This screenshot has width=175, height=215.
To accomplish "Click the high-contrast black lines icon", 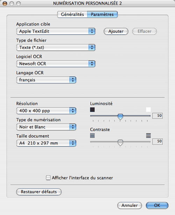I will point(148,136).
